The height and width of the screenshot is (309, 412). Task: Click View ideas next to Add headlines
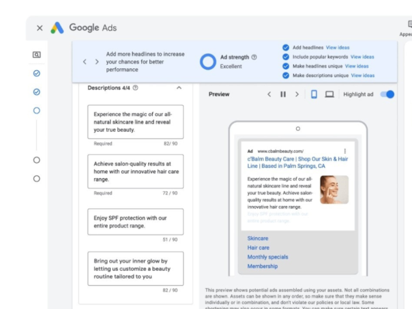(338, 48)
